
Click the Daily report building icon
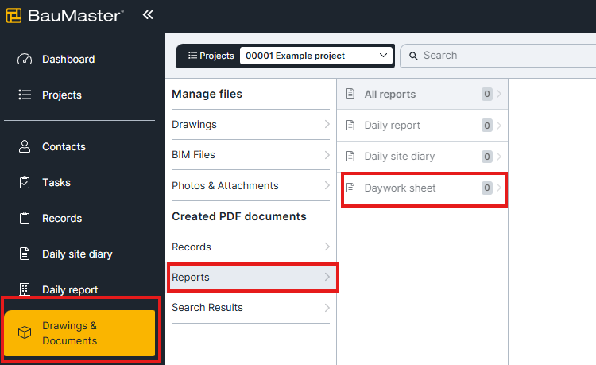[25, 289]
